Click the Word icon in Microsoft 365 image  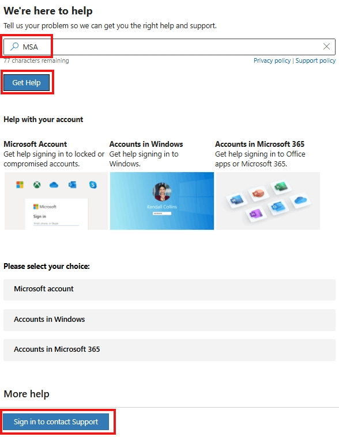click(x=236, y=200)
